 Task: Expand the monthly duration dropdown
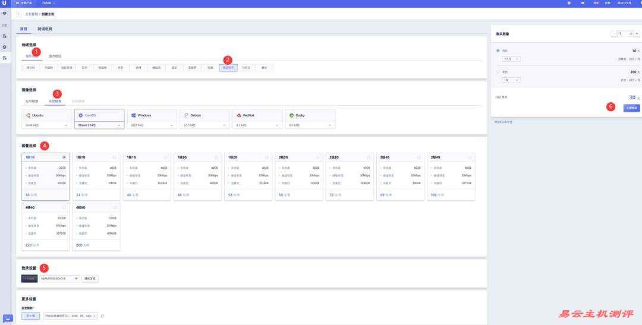click(x=511, y=59)
